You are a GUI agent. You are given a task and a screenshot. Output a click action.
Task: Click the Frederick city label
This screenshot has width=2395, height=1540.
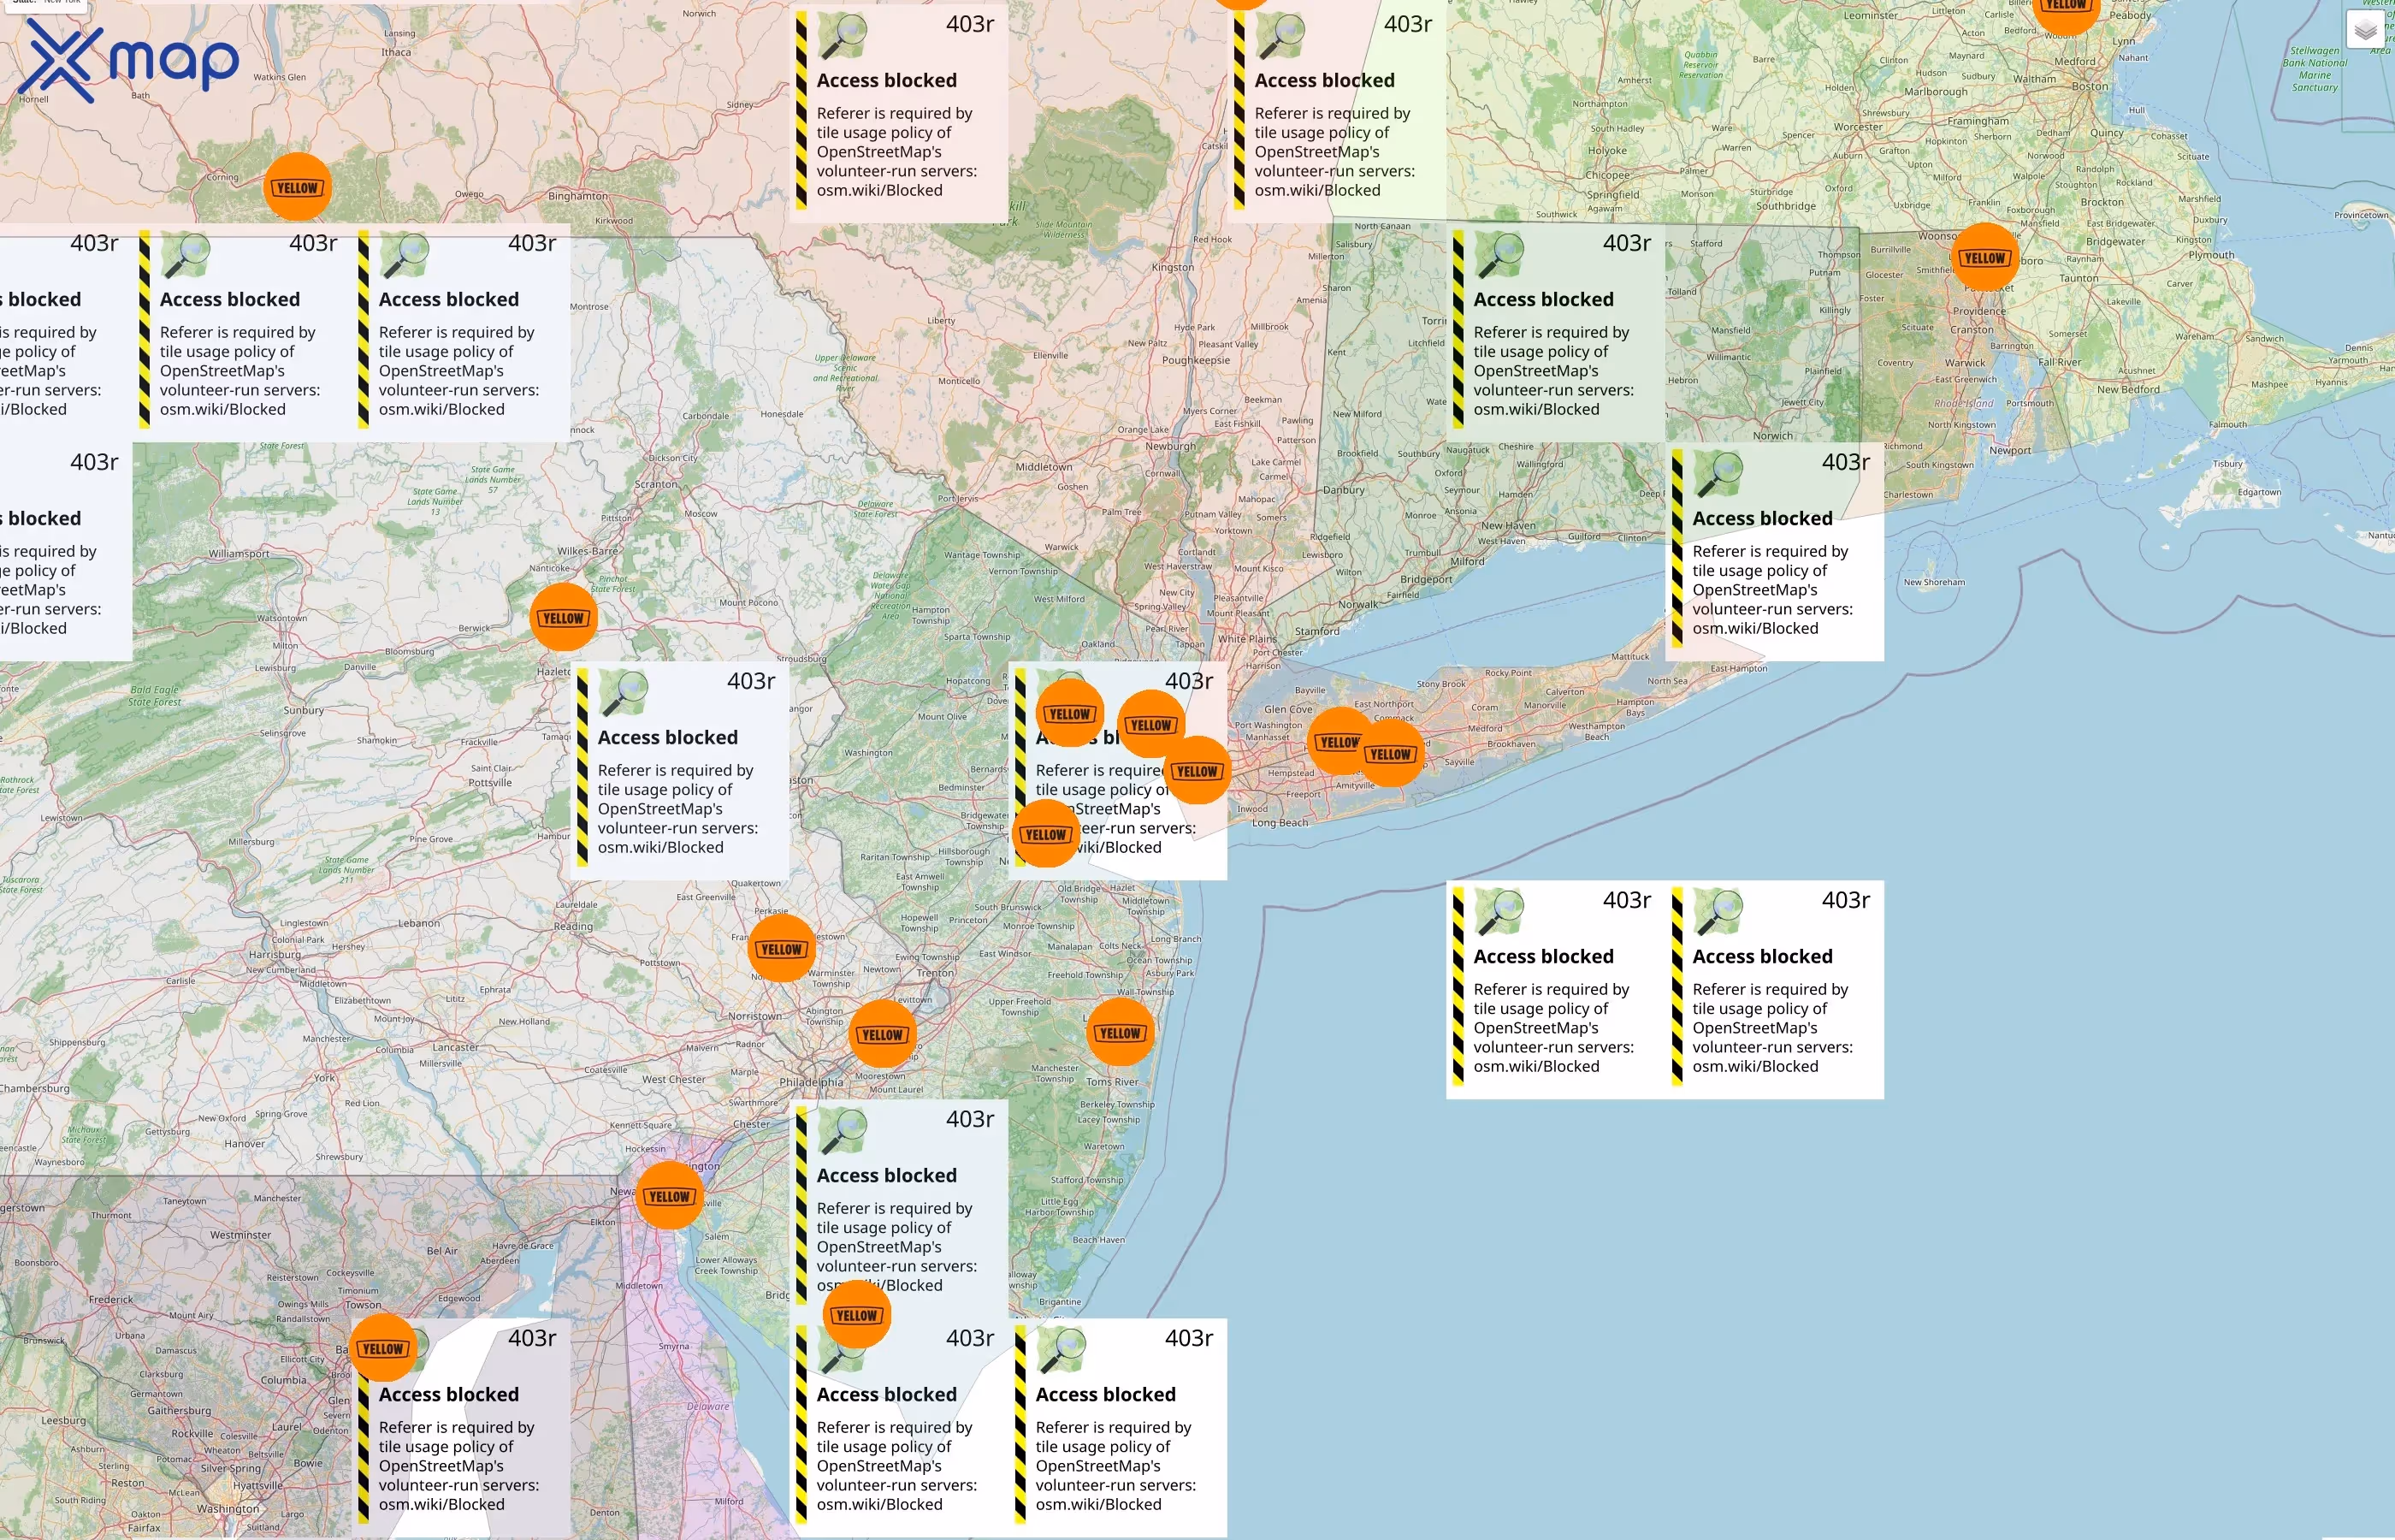click(x=111, y=1300)
